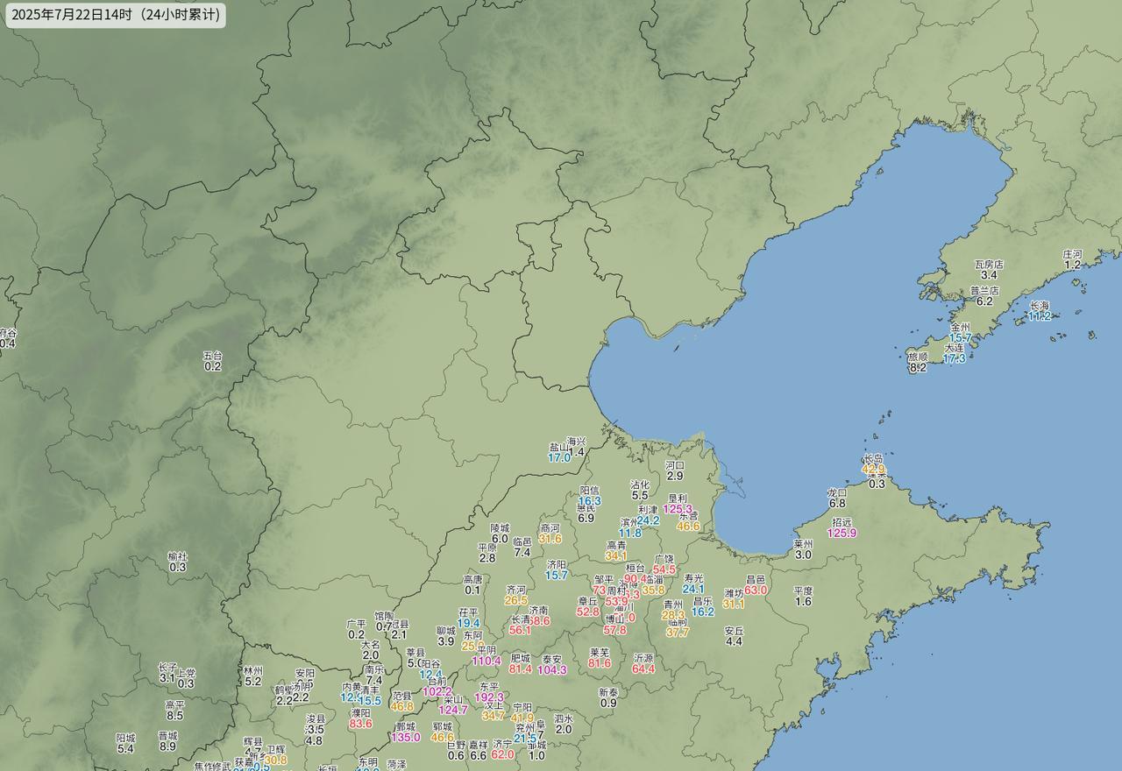Click the 大名 station label
1122x771 pixels.
(x=371, y=644)
